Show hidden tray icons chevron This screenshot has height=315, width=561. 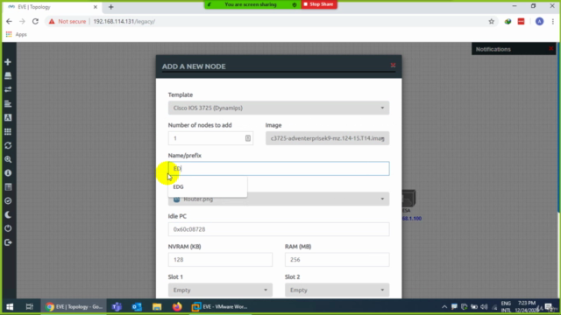444,306
